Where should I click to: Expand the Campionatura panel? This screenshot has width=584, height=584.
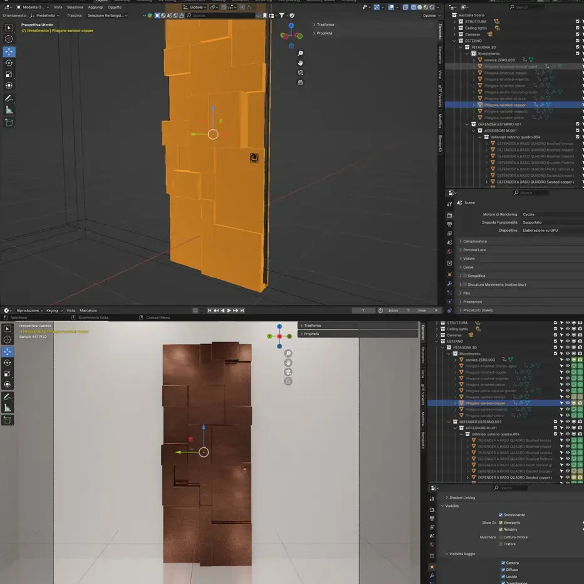[521, 241]
